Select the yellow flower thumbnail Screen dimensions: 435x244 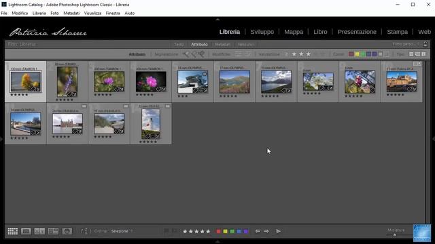26,81
